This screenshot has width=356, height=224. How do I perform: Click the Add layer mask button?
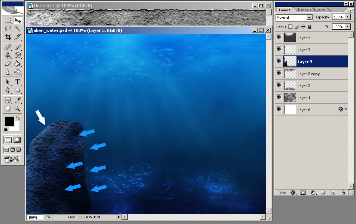click(x=303, y=192)
